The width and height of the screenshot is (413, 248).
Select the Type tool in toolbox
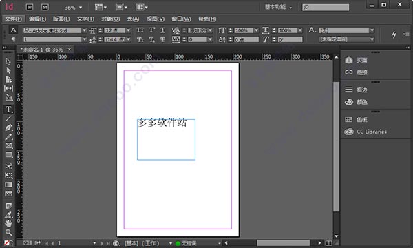click(x=8, y=110)
